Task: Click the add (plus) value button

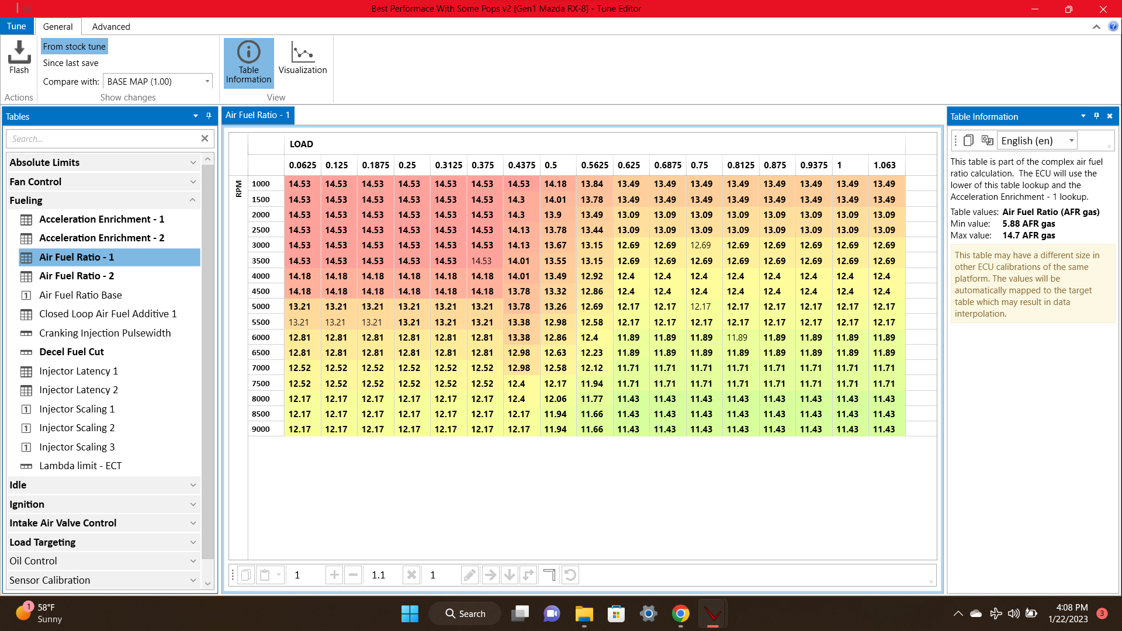Action: pos(334,575)
